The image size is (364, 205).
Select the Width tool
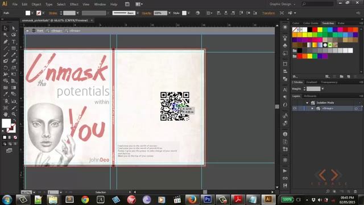point(6,75)
